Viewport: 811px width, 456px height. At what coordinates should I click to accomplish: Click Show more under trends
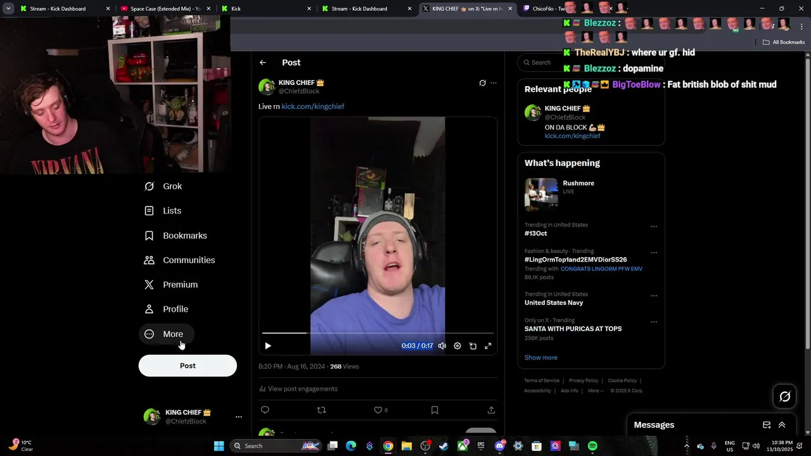pyautogui.click(x=540, y=357)
